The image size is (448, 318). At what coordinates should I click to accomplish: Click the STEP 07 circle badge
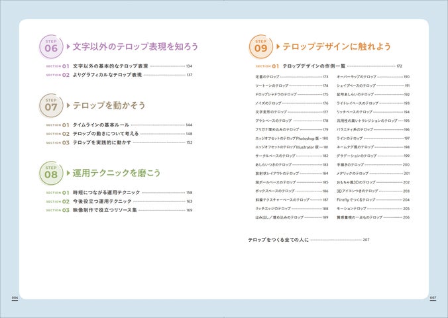[x=51, y=105]
